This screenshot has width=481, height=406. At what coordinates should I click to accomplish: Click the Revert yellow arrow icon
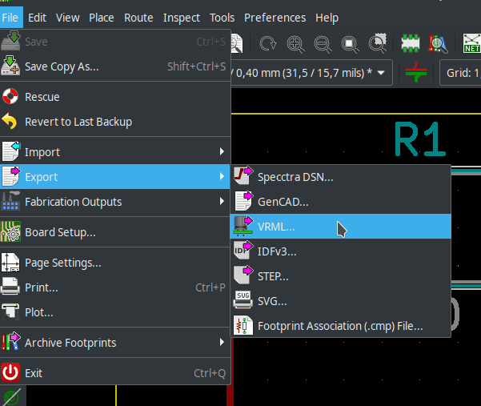10,122
